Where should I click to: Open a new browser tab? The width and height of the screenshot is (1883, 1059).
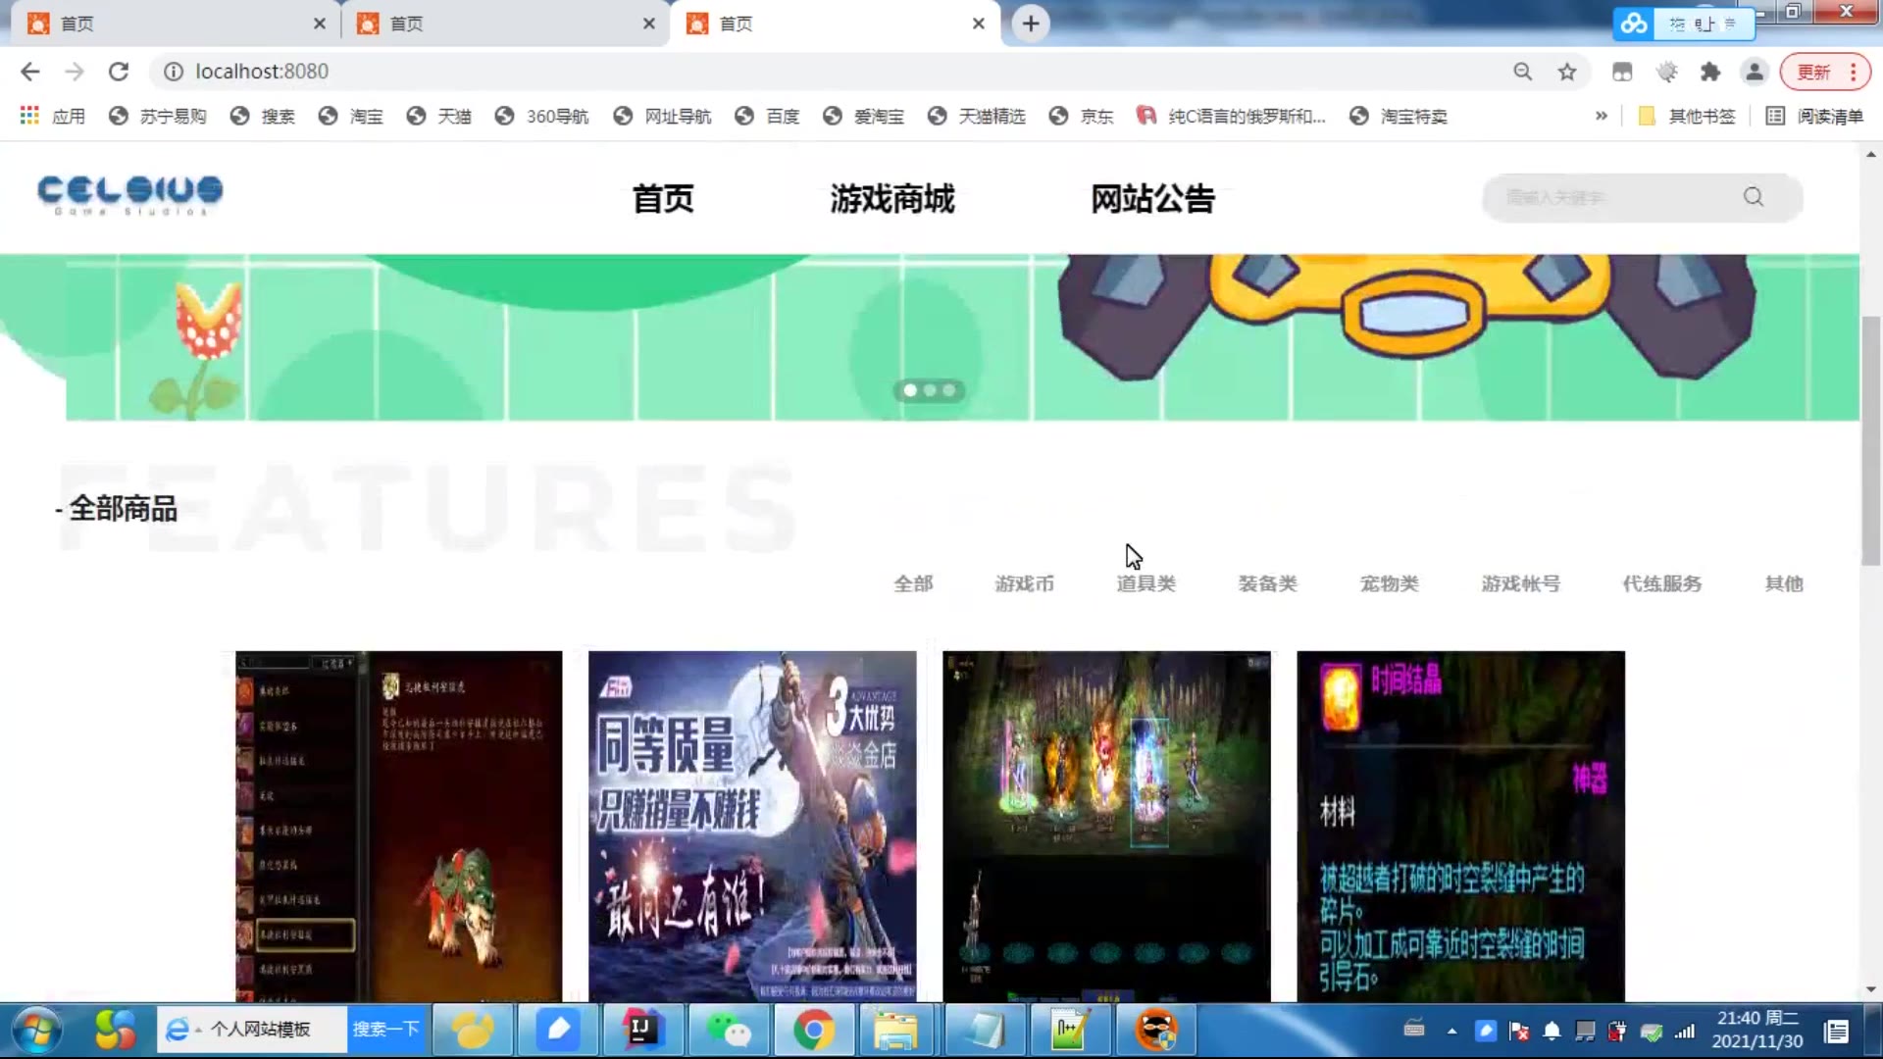(1031, 24)
